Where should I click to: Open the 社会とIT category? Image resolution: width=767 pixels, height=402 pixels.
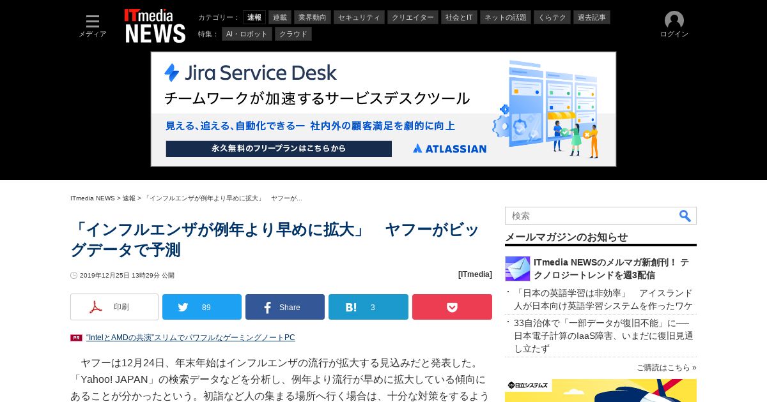(x=459, y=17)
